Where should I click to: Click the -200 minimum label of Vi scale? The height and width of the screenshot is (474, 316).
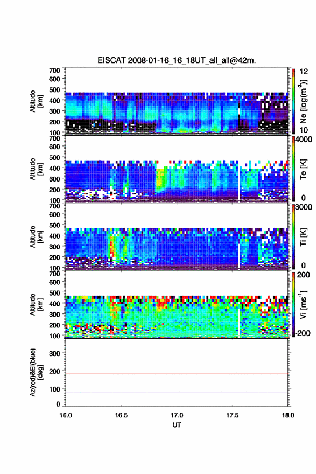coord(302,333)
